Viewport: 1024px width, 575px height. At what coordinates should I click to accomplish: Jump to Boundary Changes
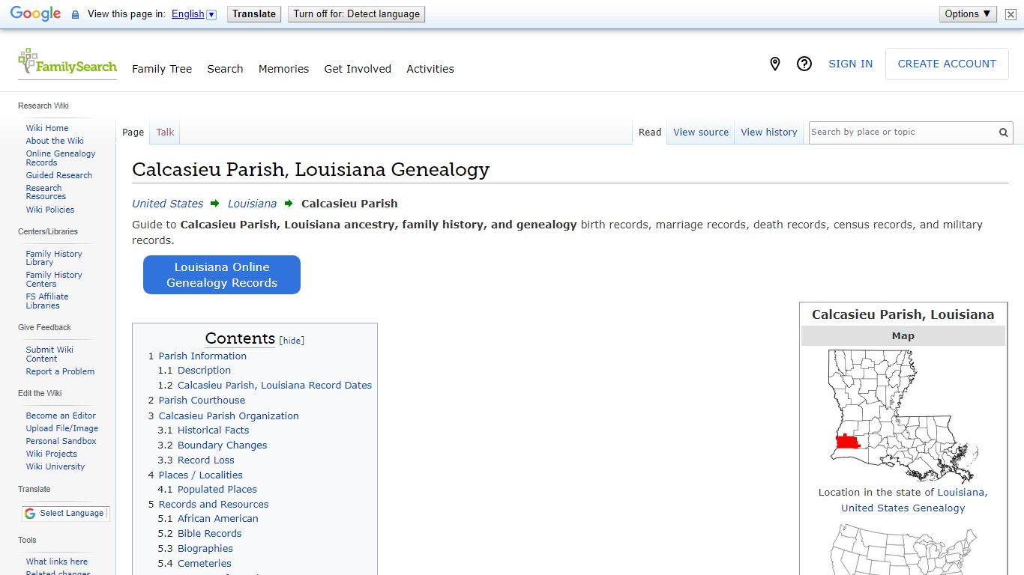click(222, 445)
